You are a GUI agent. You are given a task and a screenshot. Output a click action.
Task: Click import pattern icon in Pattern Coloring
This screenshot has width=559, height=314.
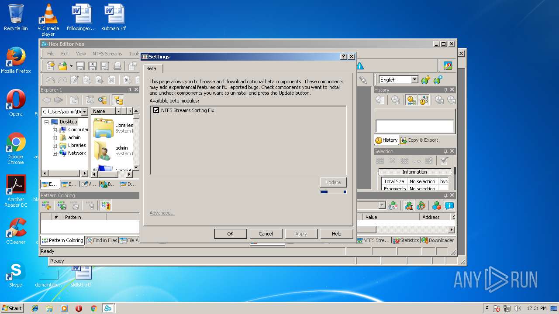point(61,205)
